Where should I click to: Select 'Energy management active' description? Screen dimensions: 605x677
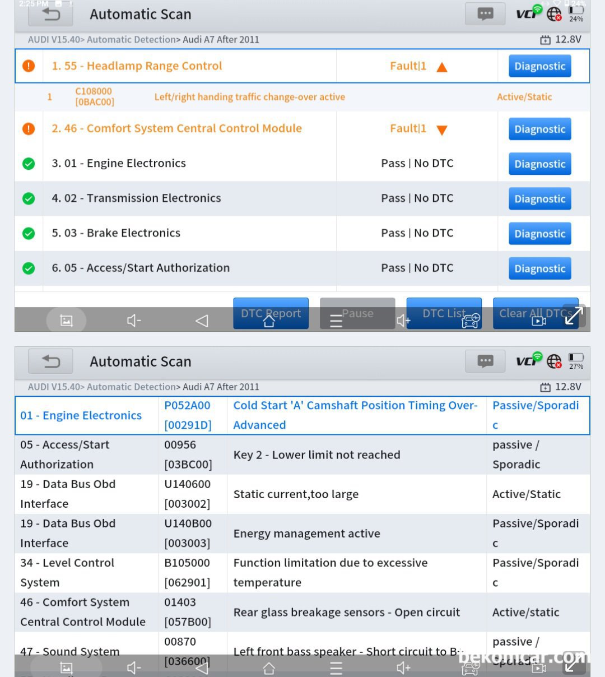click(307, 534)
